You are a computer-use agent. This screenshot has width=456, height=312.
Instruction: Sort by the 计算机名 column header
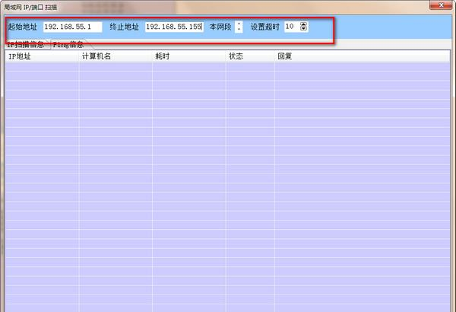pos(116,56)
